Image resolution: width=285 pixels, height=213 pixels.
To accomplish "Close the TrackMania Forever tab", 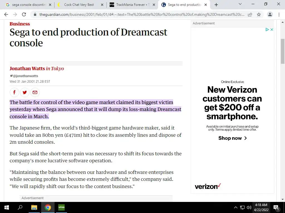I will point(154,5).
